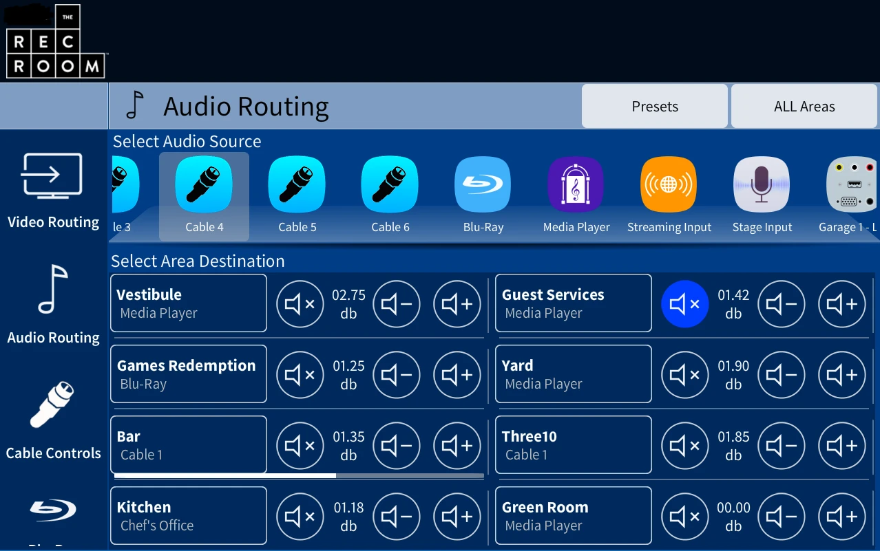Select the Blu-Ray audio source icon
880x551 pixels.
pyautogui.click(x=483, y=184)
